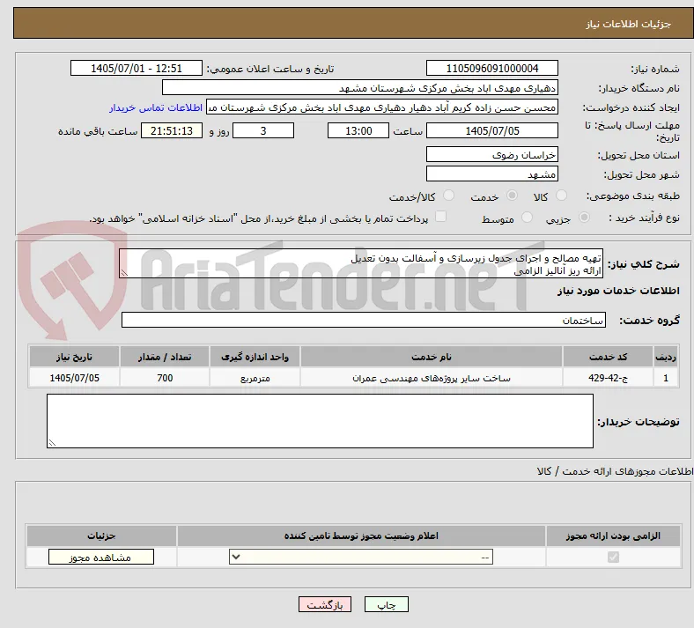The height and width of the screenshot is (628, 694).
Task: Click the اطلاعات خدمات مورد نیاز heading
Action: 618,291
